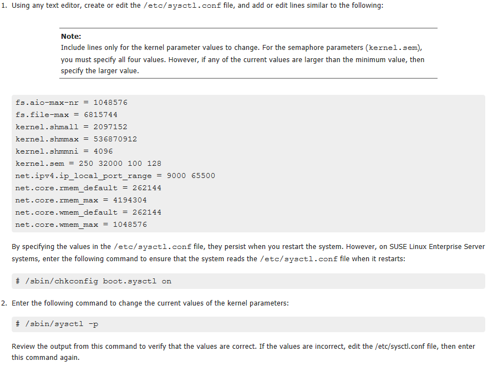
Task: Click the step 2 instruction sentence
Action: (150, 303)
